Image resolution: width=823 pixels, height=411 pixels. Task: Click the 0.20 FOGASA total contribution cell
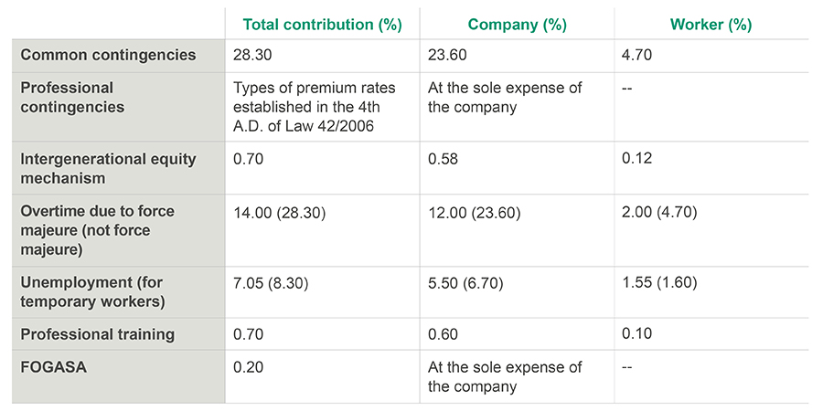[x=249, y=367]
